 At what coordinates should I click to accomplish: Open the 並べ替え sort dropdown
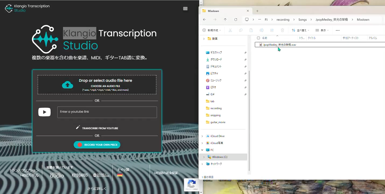coord(300,30)
